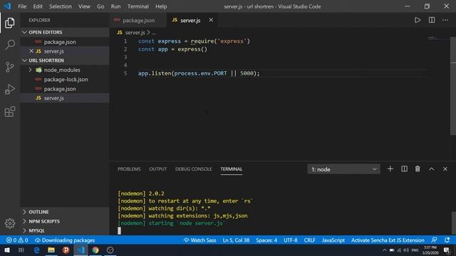Viewport: 456px width, 256px height.
Task: Run the code with the play icon
Action: (x=418, y=20)
